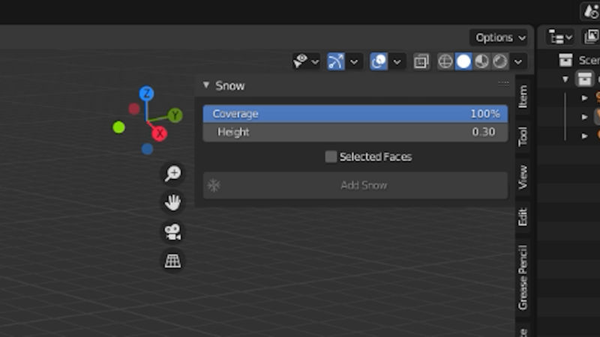Click the negative X dark red gizmo dot

click(134, 109)
